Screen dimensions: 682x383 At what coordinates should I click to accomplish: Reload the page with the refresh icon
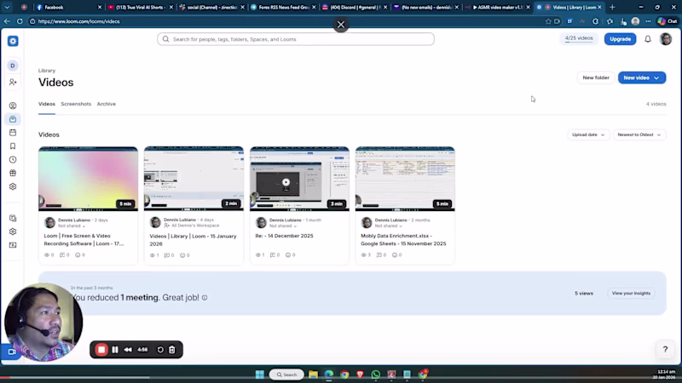20,21
